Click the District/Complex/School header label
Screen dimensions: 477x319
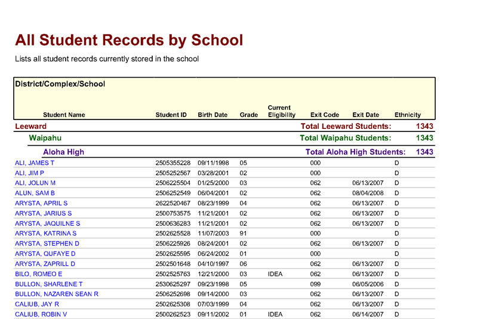60,84
